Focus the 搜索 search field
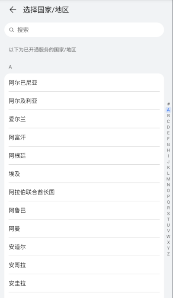The width and height of the screenshot is (173, 298). pos(84,30)
